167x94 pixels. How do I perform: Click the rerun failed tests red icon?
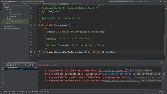[3, 67]
